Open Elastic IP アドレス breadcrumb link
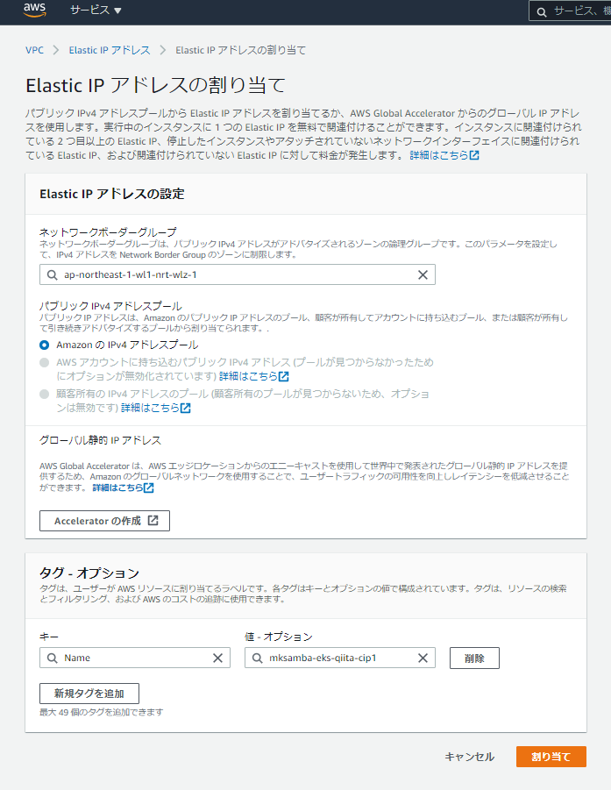Viewport: 611px width, 790px height. tap(110, 50)
